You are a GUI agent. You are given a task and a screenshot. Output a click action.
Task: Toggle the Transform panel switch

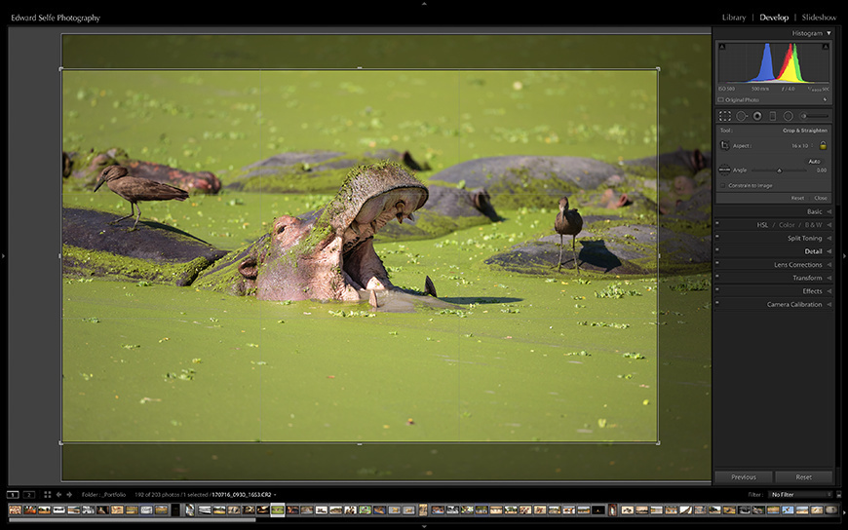coord(717,276)
